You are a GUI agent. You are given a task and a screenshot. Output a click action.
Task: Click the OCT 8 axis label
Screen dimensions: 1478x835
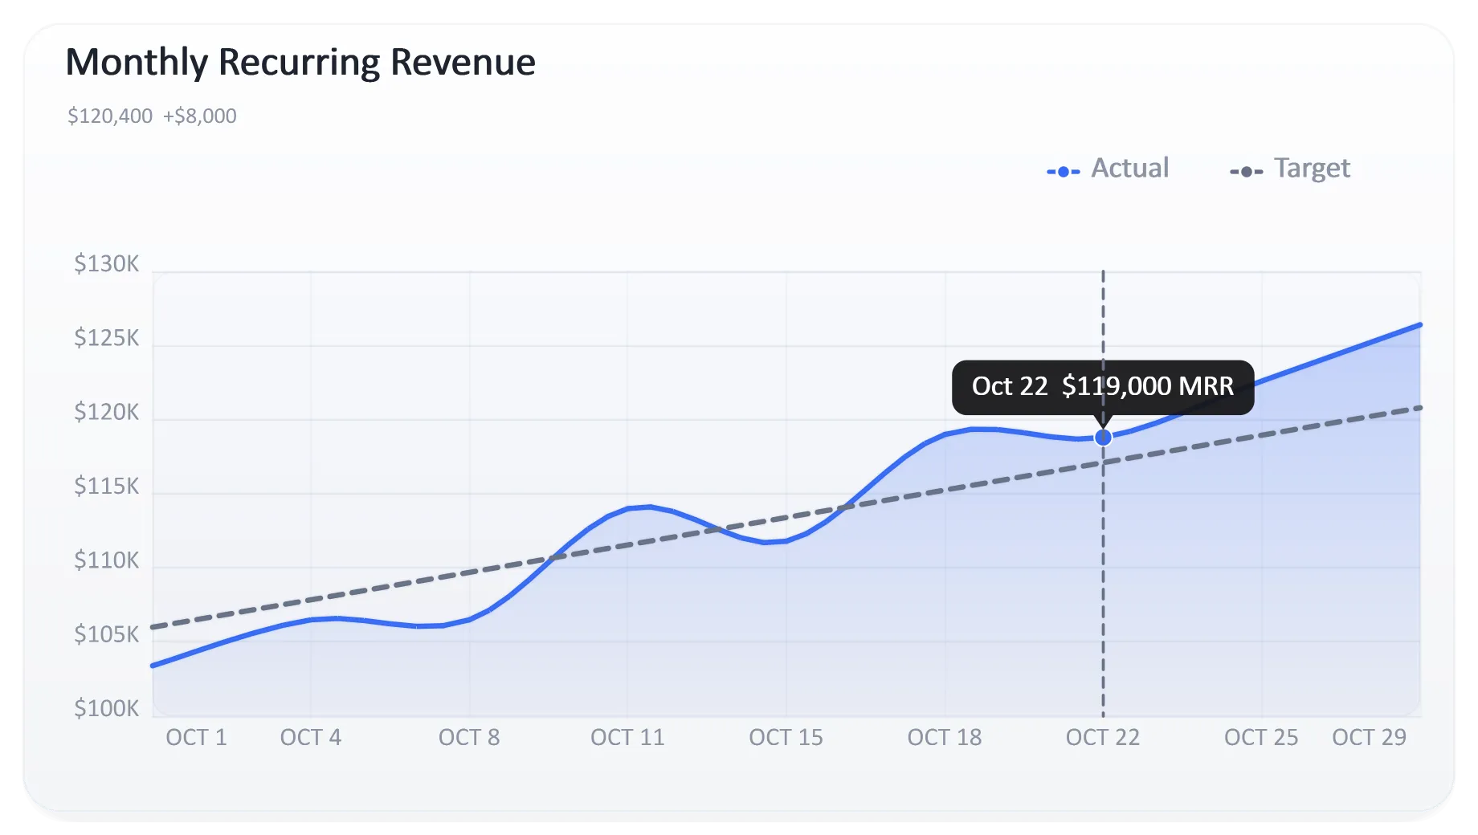[x=469, y=737]
